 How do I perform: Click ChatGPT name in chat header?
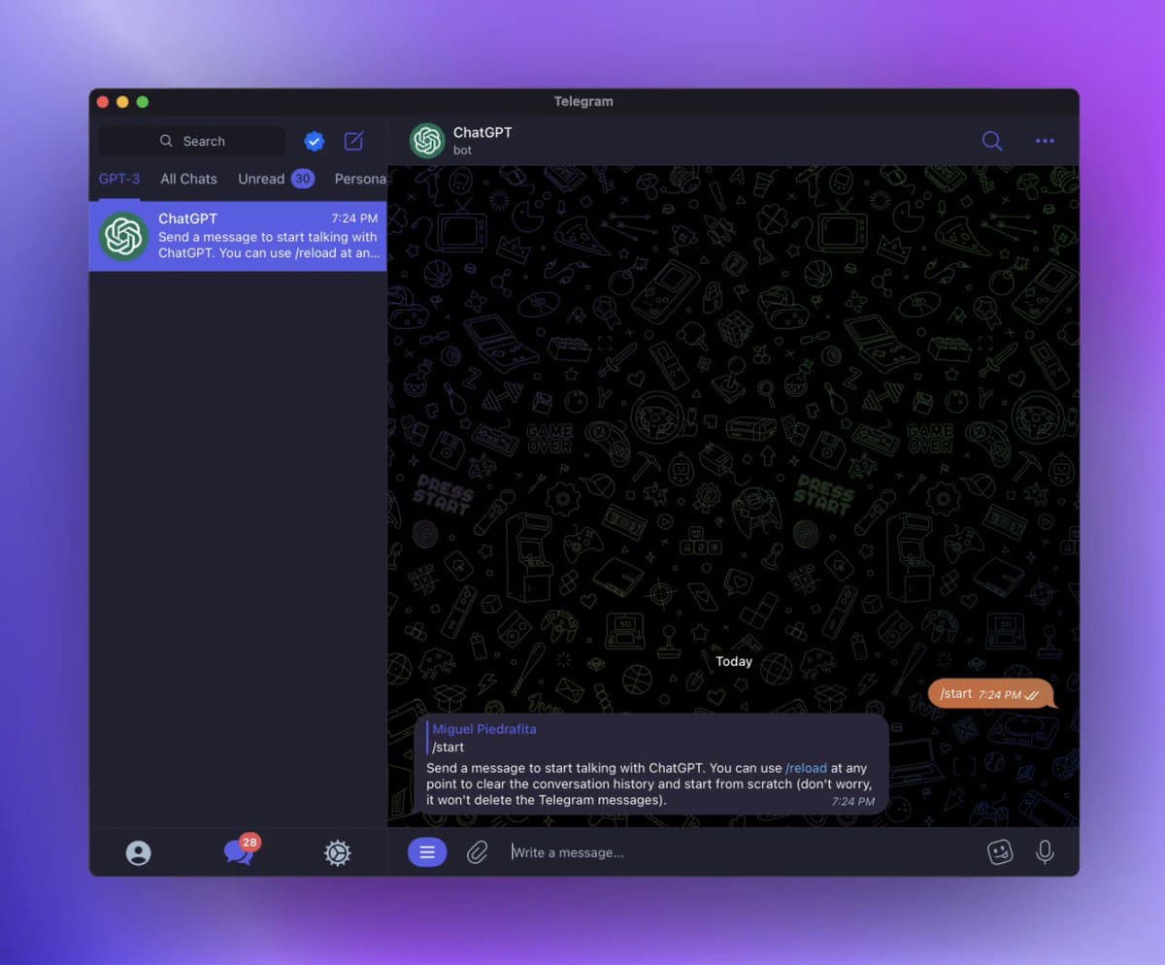(483, 132)
